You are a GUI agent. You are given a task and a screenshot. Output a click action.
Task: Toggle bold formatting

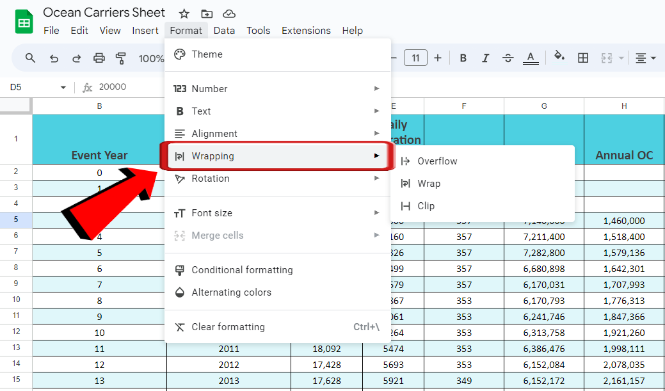coord(463,58)
